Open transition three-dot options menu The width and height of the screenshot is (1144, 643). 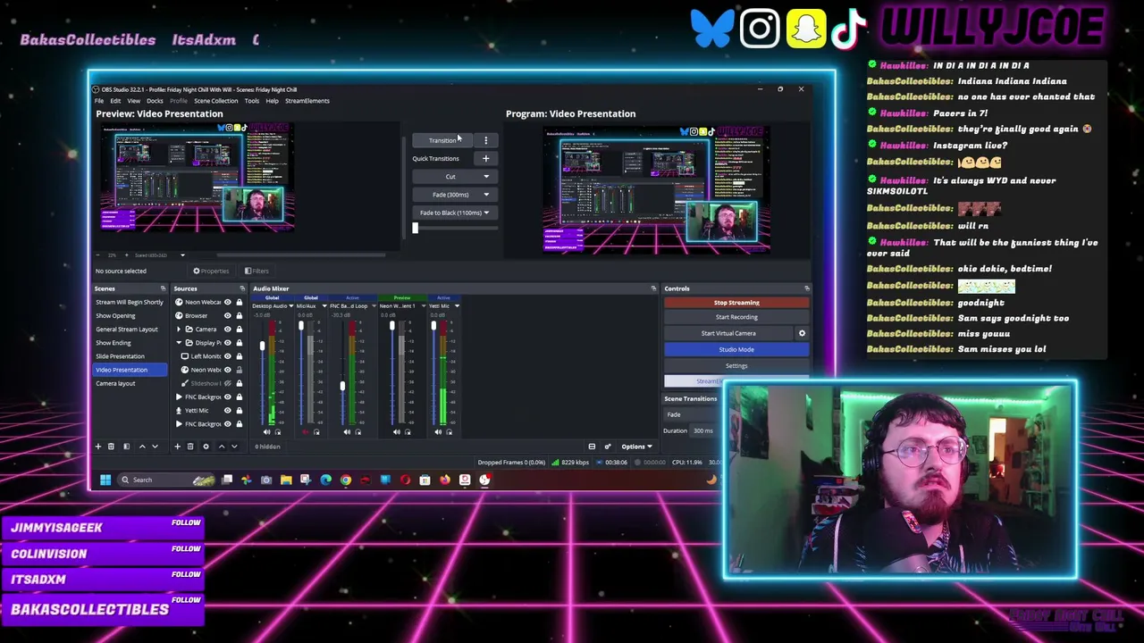(x=486, y=140)
